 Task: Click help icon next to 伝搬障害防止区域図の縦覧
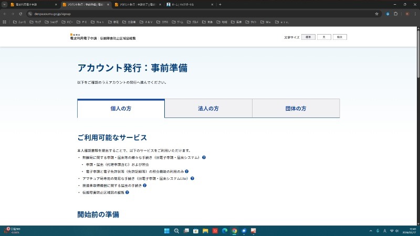[x=127, y=192]
